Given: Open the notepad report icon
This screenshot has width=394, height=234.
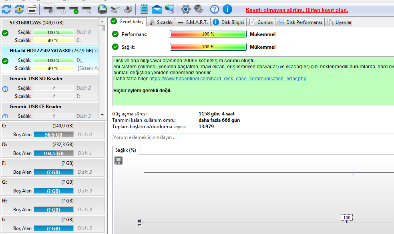Looking at the screenshot, I should tap(144, 10).
